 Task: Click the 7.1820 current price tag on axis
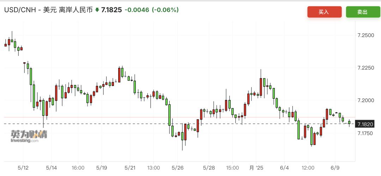click(x=365, y=124)
